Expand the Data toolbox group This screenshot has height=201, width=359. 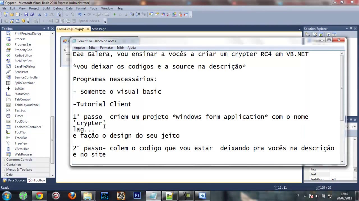tap(4, 175)
